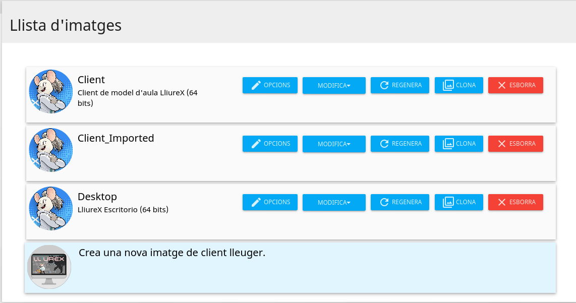Click 'Crea una nova imatge de client lleuger'
Screen dimensions: 576x303
172,253
